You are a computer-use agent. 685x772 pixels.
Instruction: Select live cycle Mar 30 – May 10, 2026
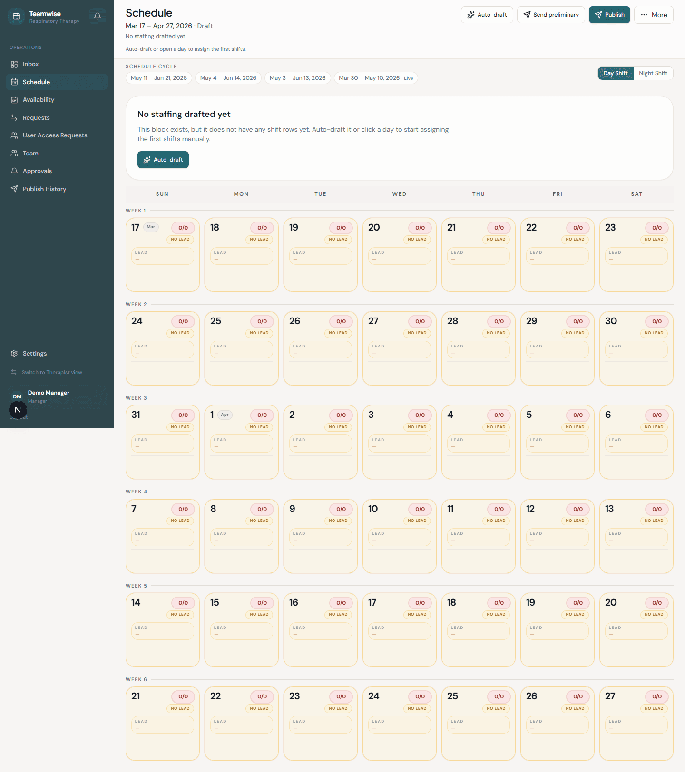pyautogui.click(x=376, y=78)
